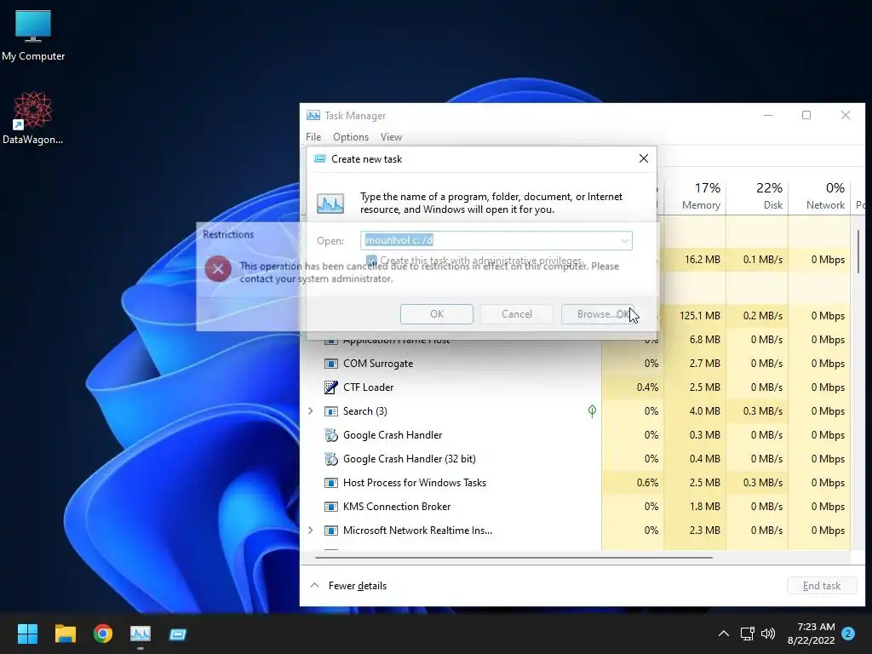Launch Google Chrome from taskbar

coord(103,634)
